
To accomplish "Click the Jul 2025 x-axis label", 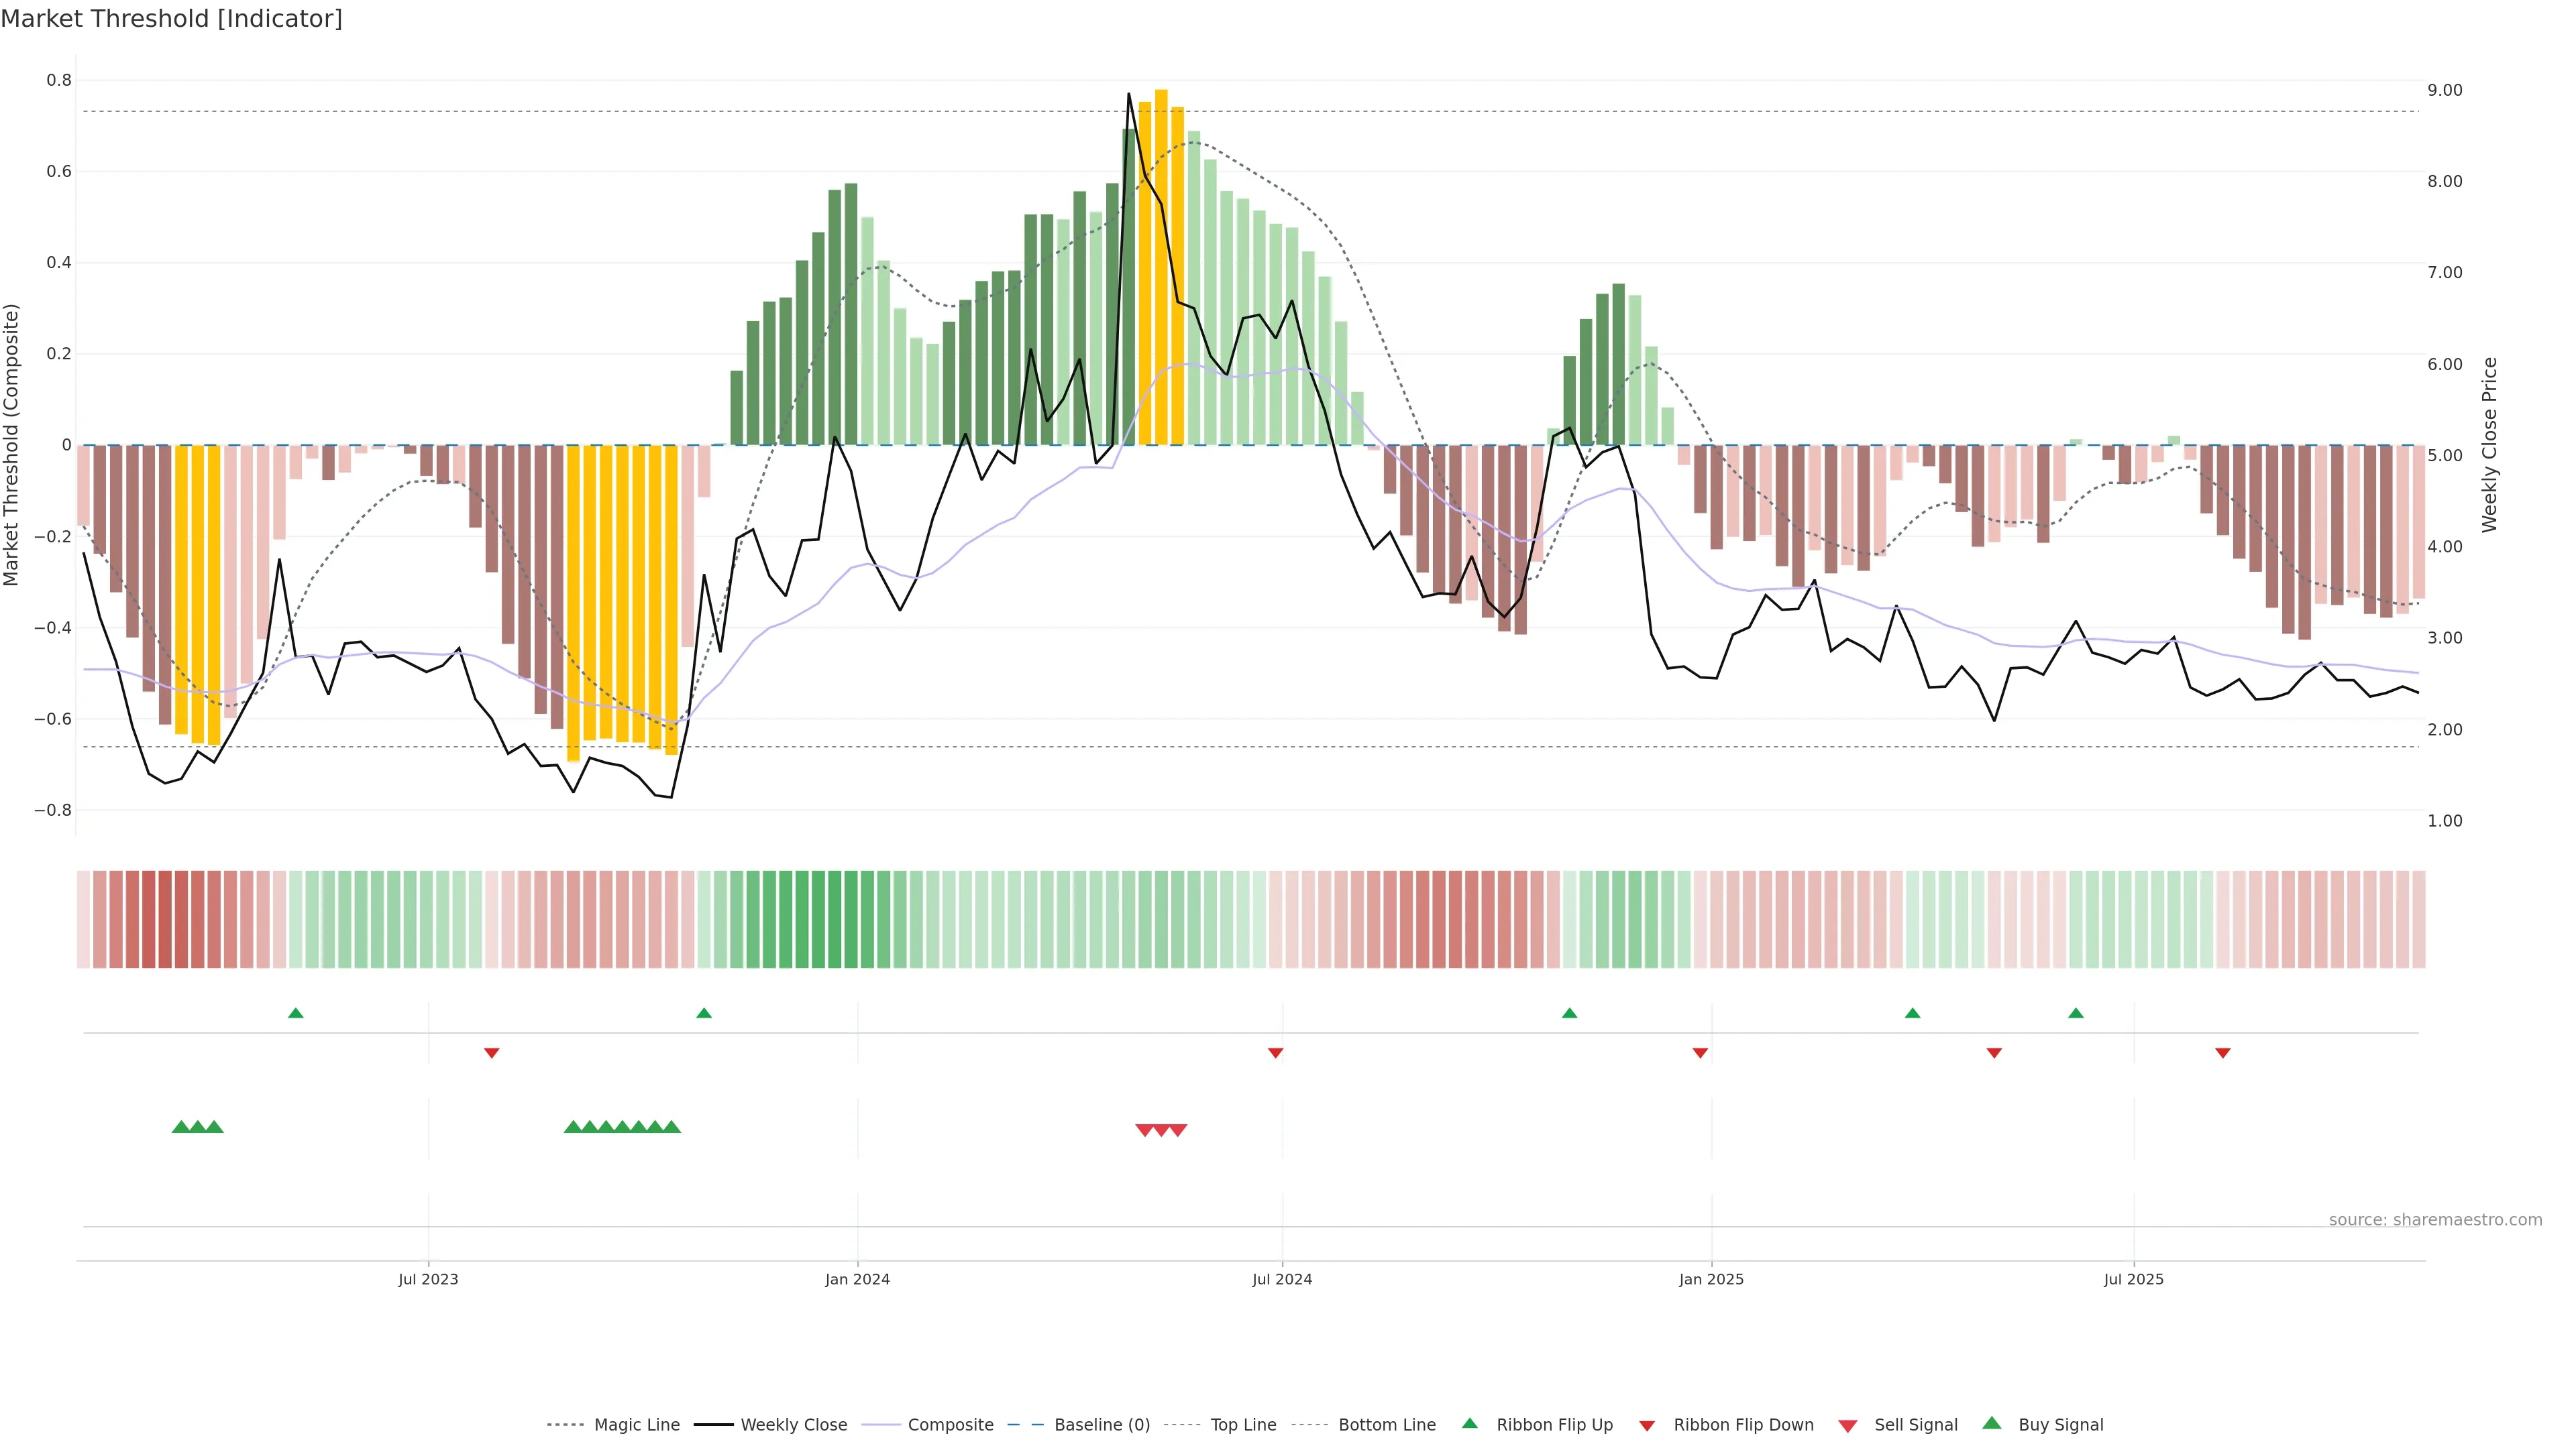I will pos(2133,1279).
